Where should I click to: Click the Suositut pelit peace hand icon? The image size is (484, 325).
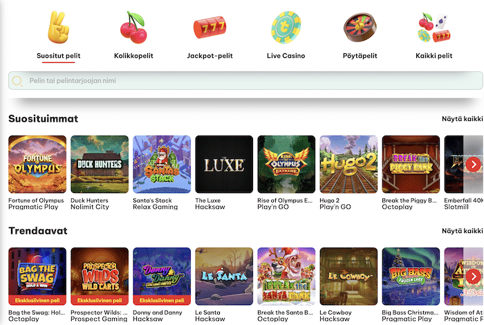click(x=58, y=27)
